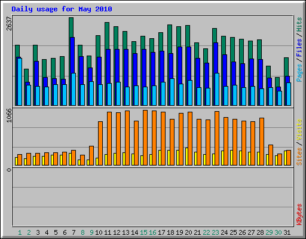306x239 pixels.
Task: Click the green Hits bar for day 18
Action: tap(170, 39)
